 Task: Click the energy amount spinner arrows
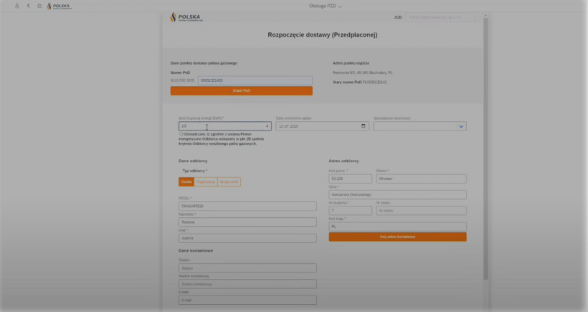point(267,126)
